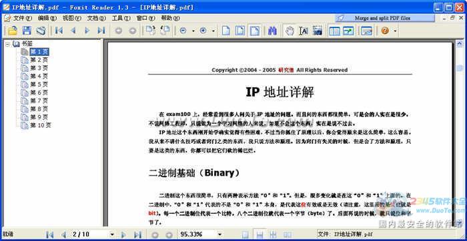Print the document with printer icon

(41, 31)
